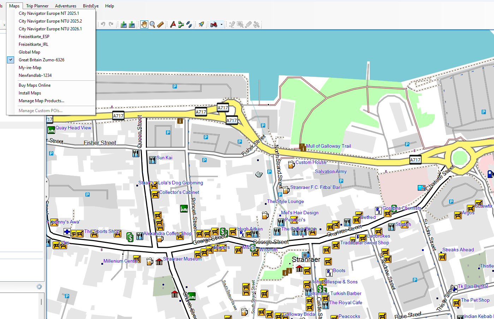The width and height of the screenshot is (494, 319).
Task: Click the Salvation Army label
Action: pos(331,171)
